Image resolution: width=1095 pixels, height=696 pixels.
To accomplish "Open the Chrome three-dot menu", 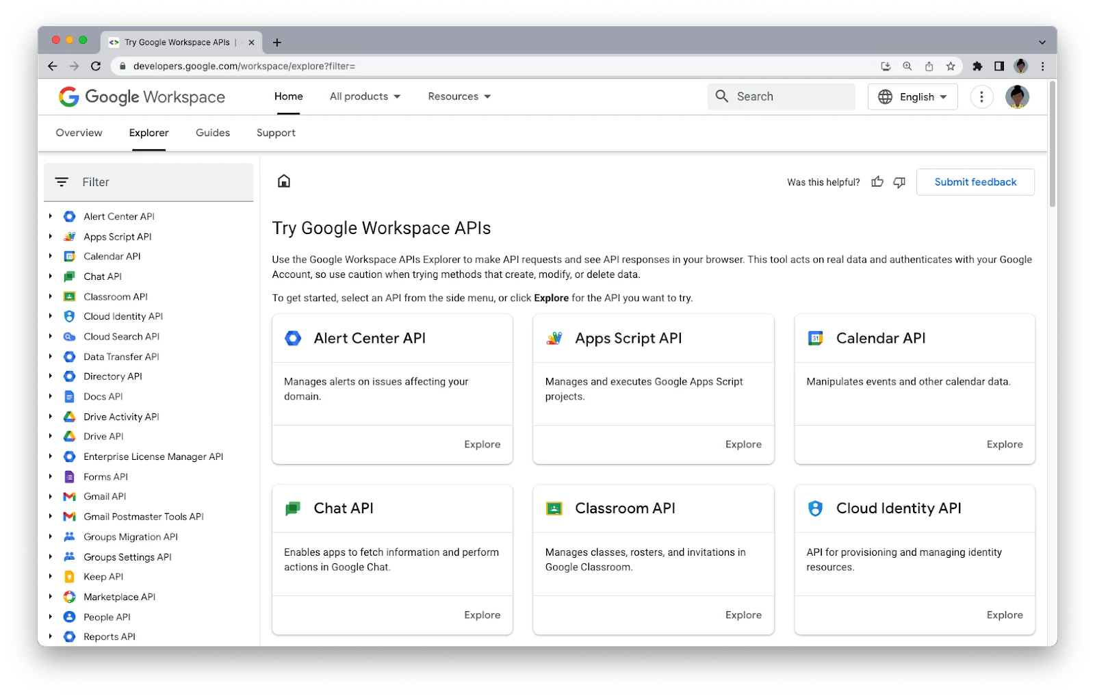I will [x=1042, y=66].
